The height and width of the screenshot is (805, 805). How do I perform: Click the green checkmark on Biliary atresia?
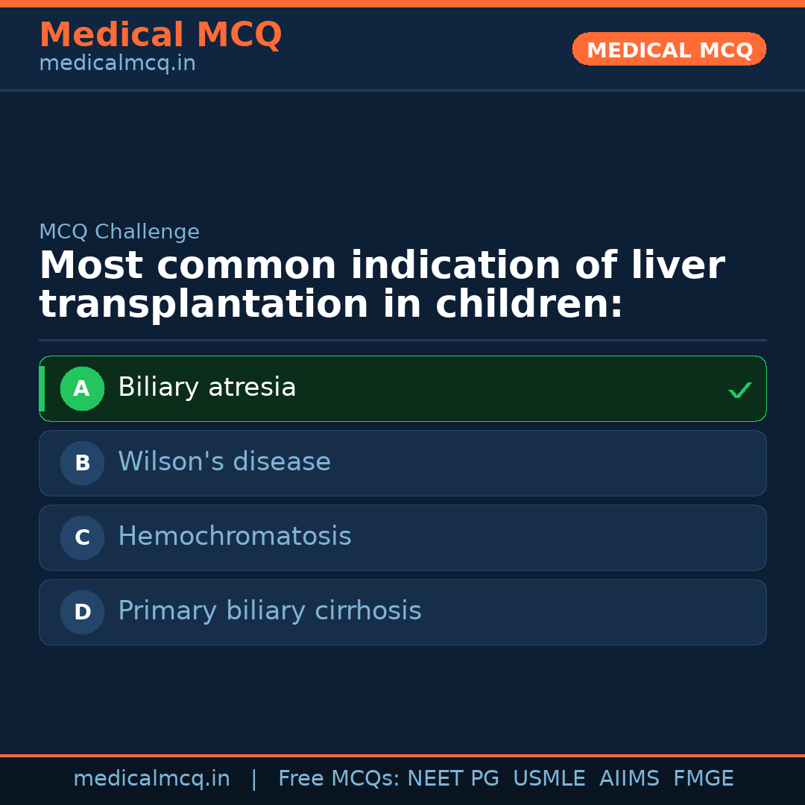(x=739, y=390)
